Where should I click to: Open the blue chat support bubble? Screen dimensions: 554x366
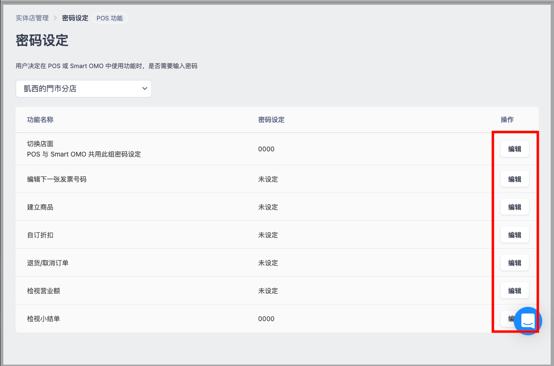[528, 321]
